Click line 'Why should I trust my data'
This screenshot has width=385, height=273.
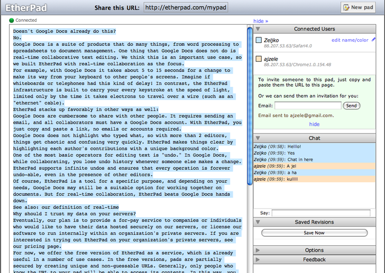(x=74, y=214)
